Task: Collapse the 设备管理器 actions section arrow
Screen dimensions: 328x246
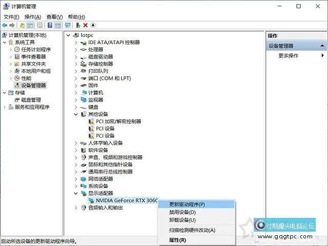Action: point(322,46)
